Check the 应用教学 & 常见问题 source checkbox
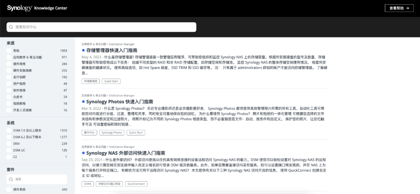The height and width of the screenshot is (194, 420). 9,57
